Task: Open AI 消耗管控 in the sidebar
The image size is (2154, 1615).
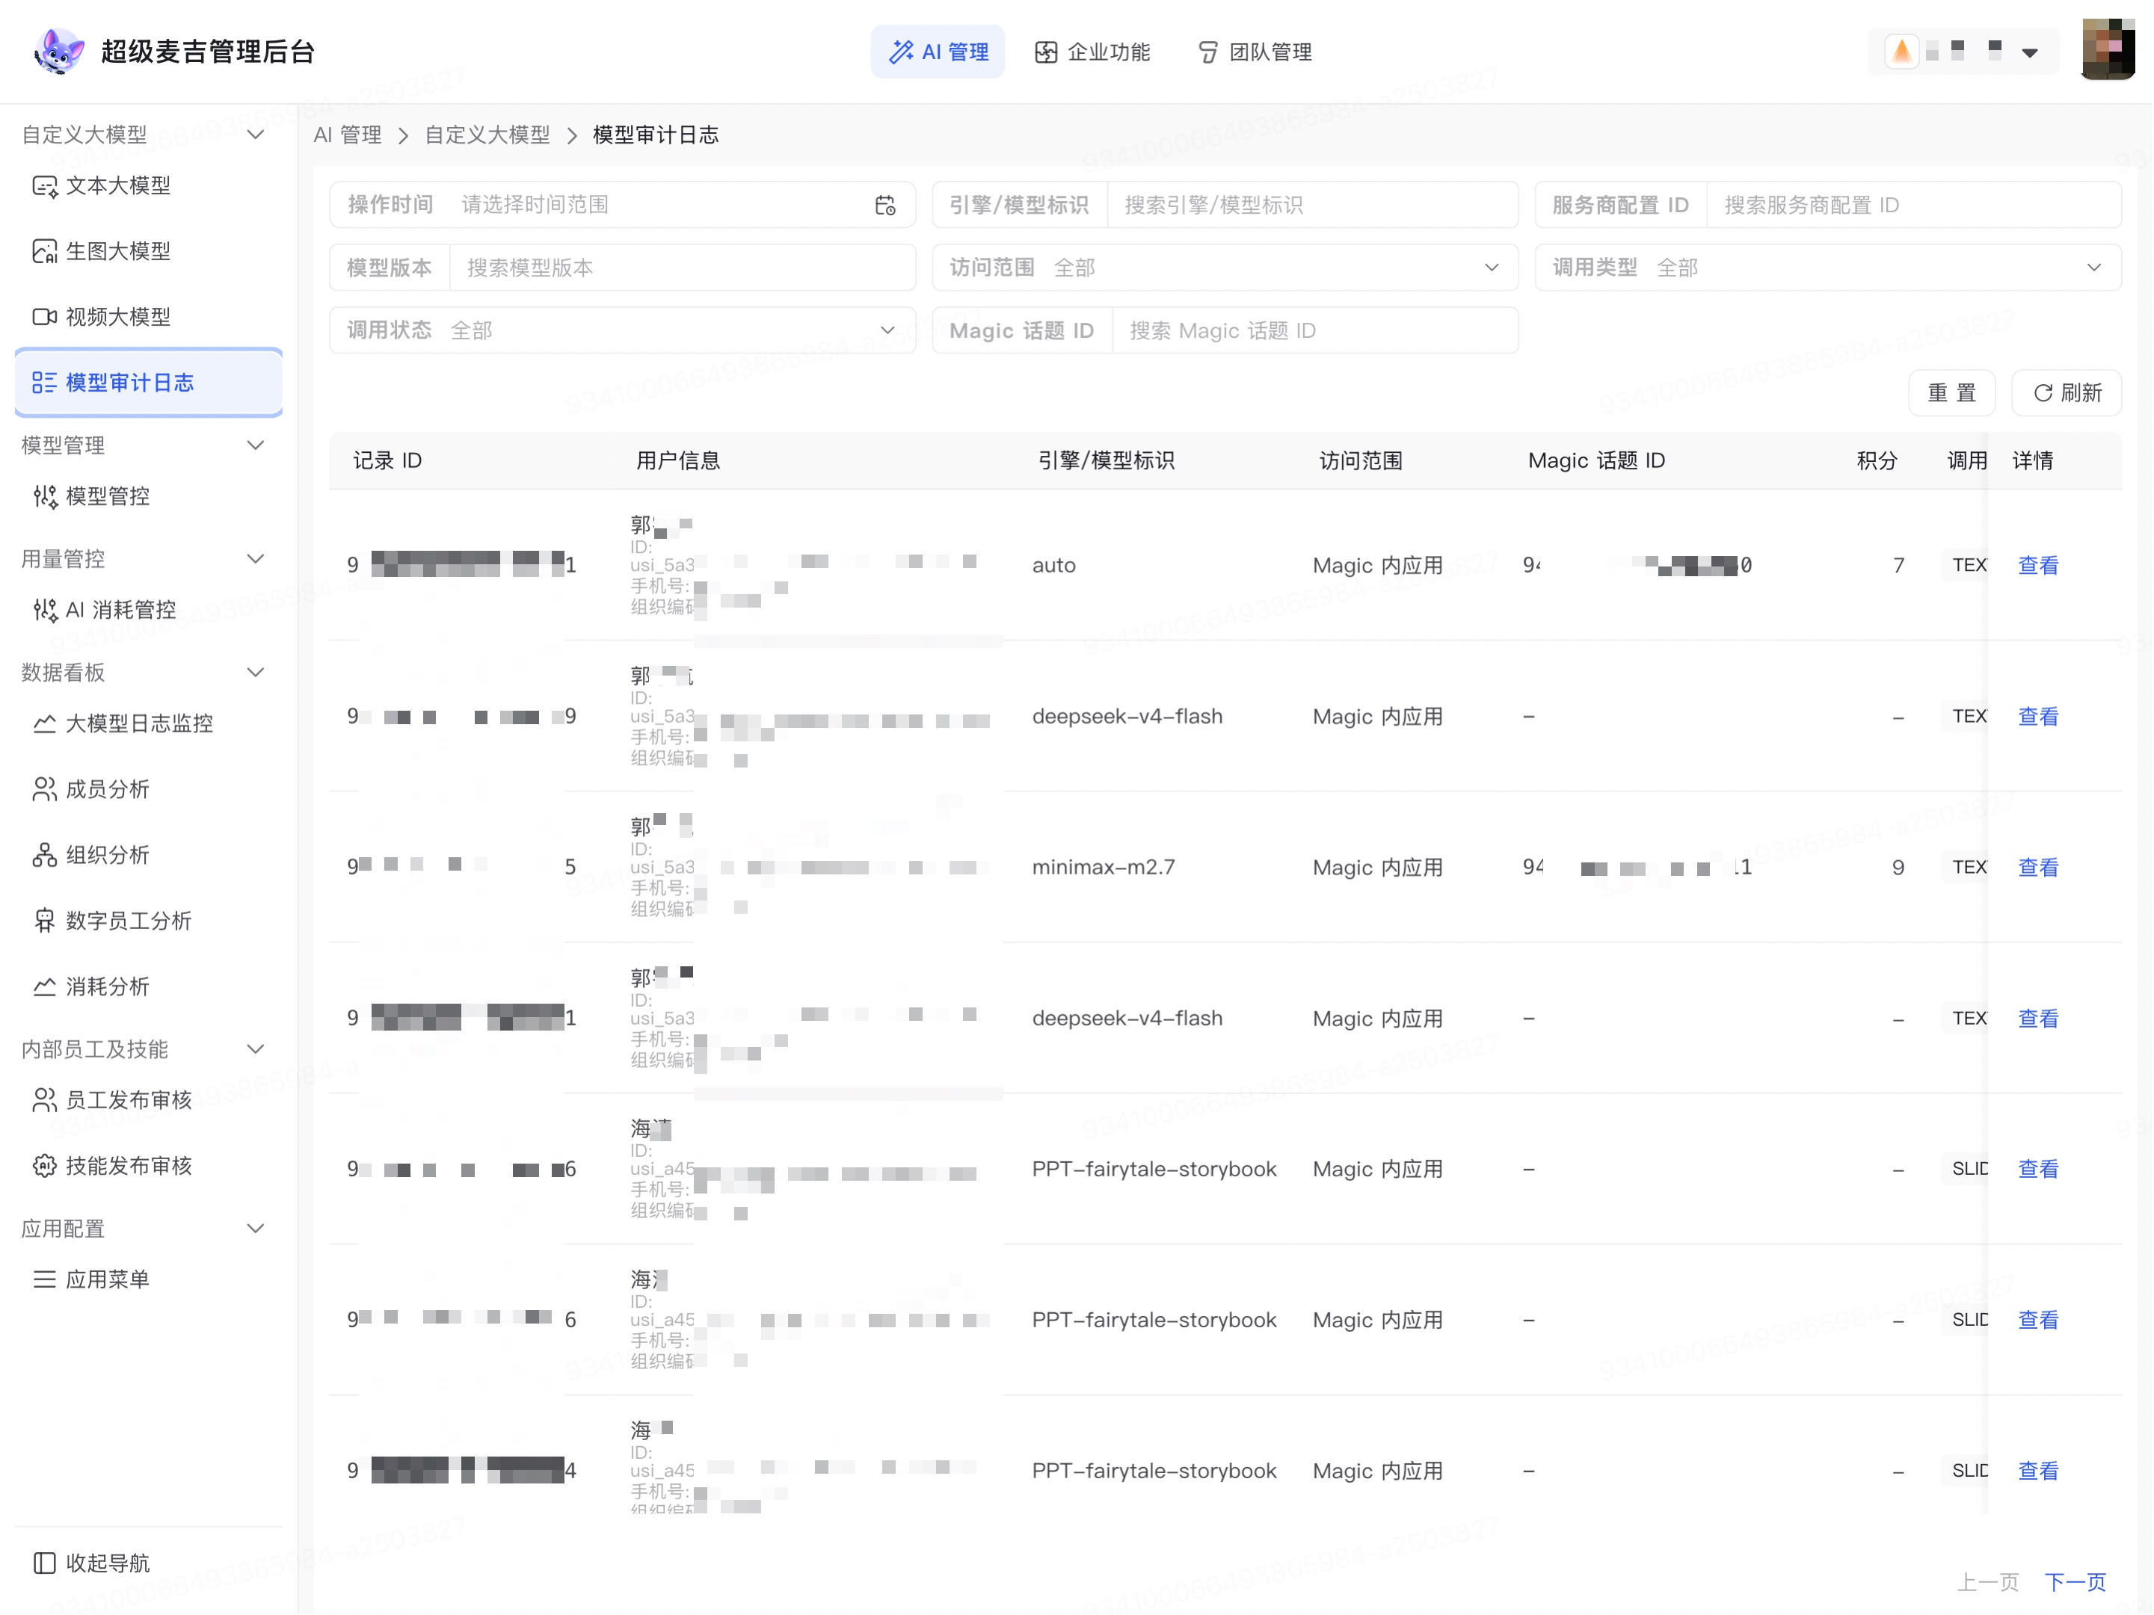Action: [148, 611]
